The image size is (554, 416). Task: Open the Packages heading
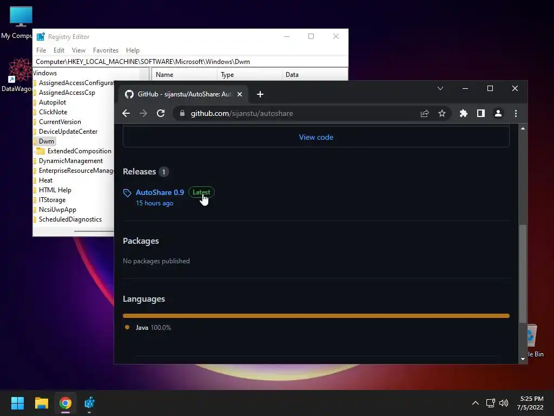click(x=141, y=241)
